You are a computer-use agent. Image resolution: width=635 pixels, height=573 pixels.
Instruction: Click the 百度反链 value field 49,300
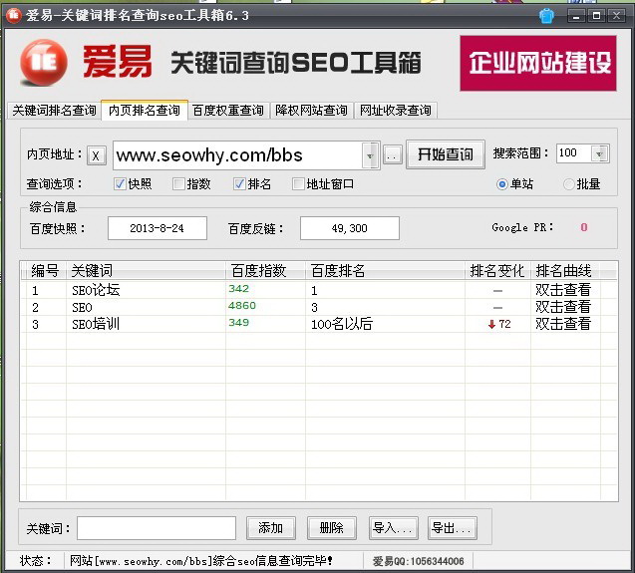(350, 228)
